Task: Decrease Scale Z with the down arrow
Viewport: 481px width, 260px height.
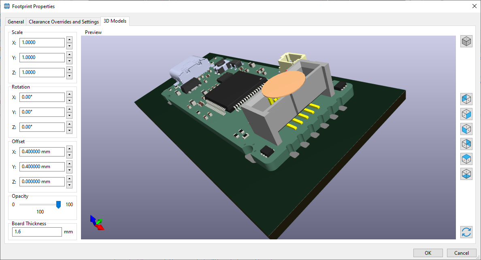Action: tap(69, 76)
